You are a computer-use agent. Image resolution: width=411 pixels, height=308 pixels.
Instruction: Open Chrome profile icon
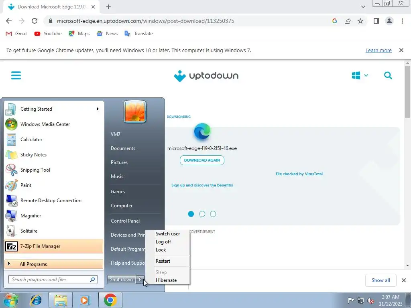[x=389, y=21]
